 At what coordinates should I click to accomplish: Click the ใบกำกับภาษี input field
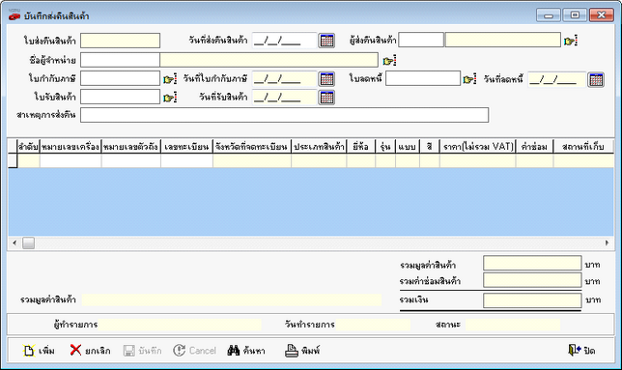point(120,78)
